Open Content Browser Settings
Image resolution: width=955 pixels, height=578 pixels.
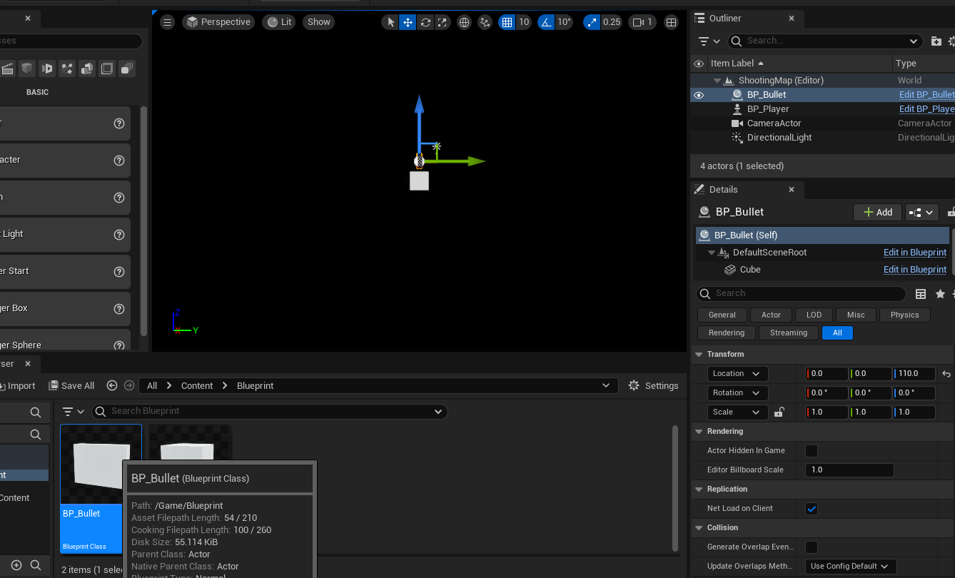point(653,385)
